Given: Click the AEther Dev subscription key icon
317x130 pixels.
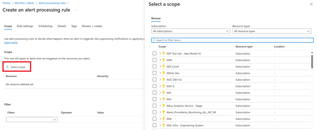Looking at the screenshot, I should pyautogui.click(x=164, y=73).
